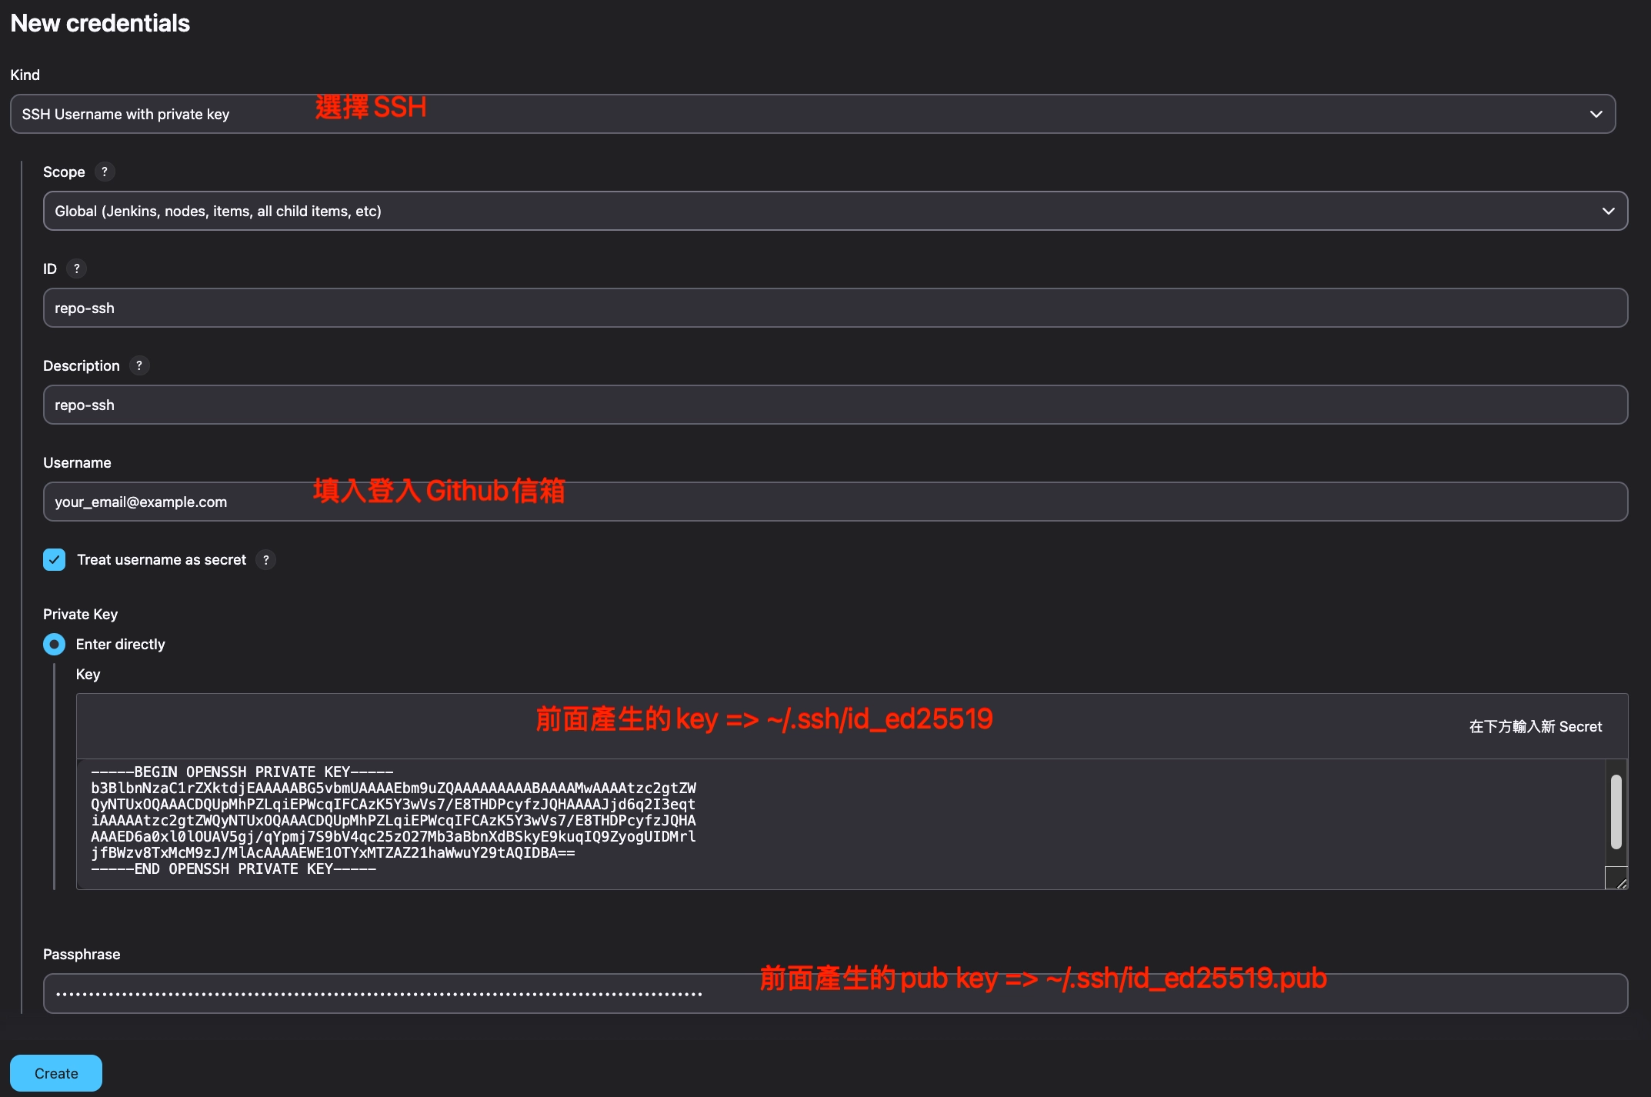Click the Treat username as secret label

(x=162, y=560)
